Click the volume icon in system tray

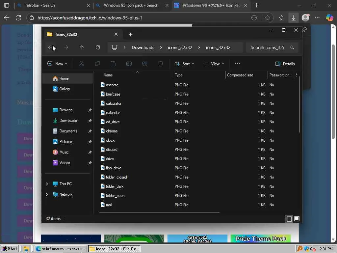click(x=313, y=249)
